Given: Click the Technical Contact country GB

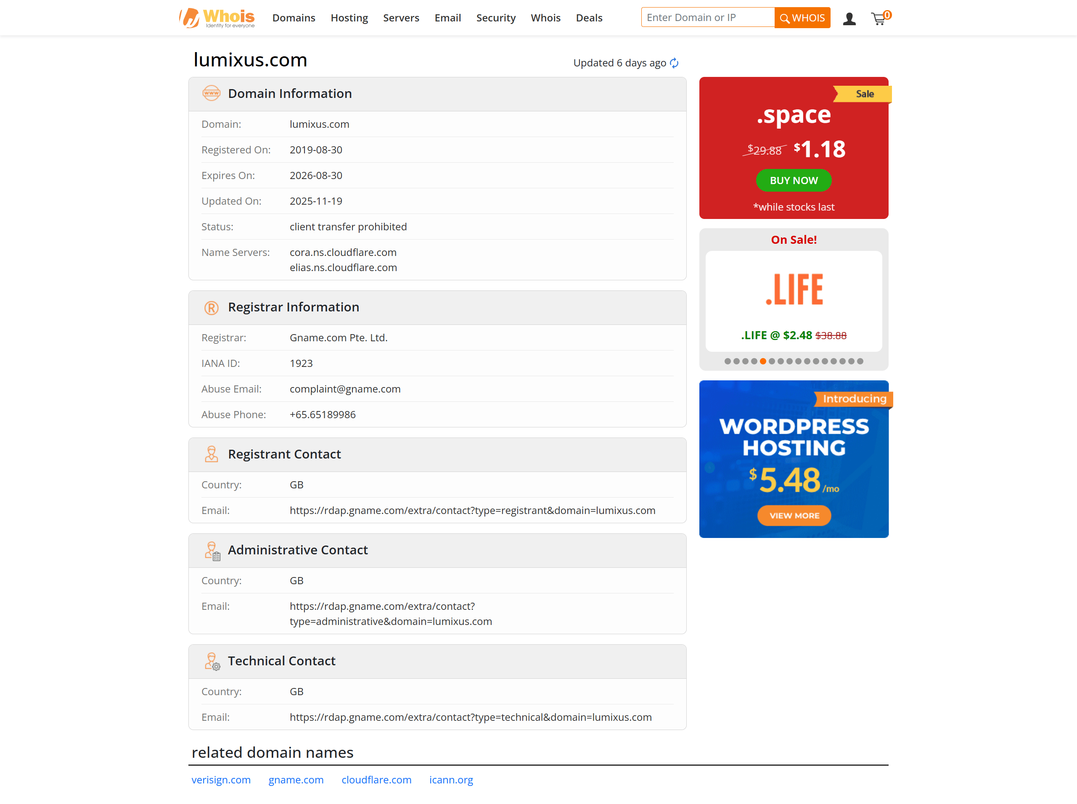Looking at the screenshot, I should (296, 692).
